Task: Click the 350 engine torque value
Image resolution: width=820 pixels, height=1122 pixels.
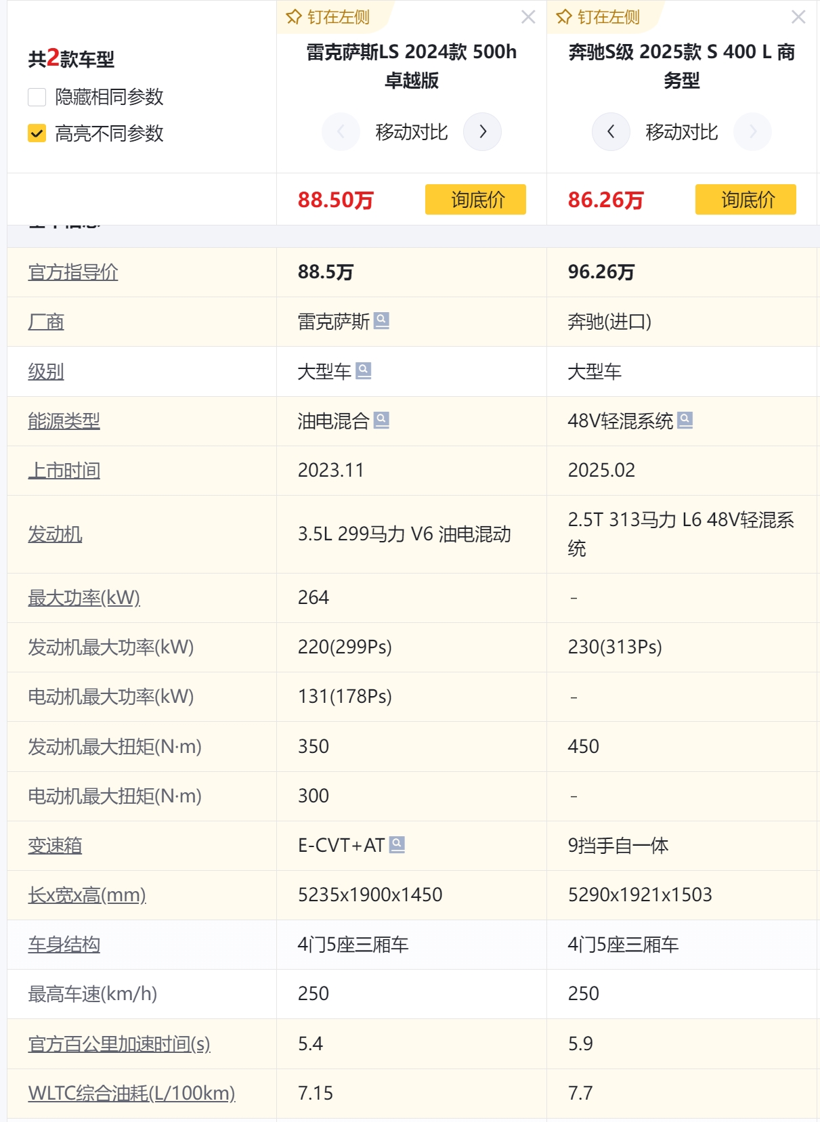Action: tap(314, 747)
